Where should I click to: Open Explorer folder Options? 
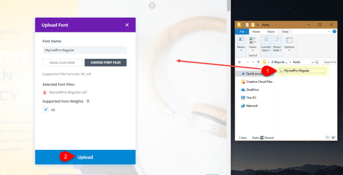tap(289, 44)
